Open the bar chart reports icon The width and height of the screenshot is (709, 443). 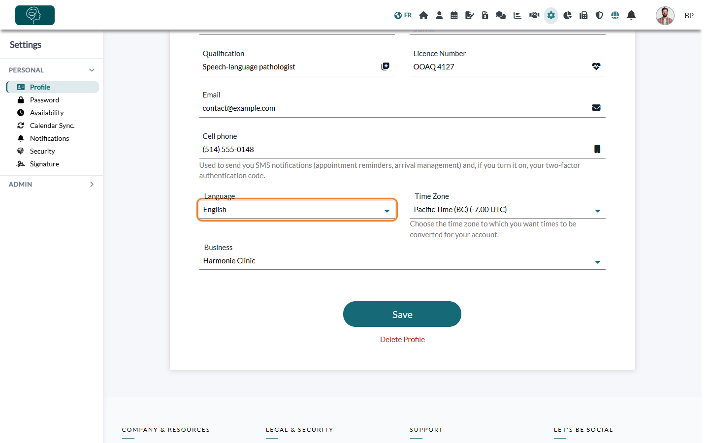[x=517, y=15]
